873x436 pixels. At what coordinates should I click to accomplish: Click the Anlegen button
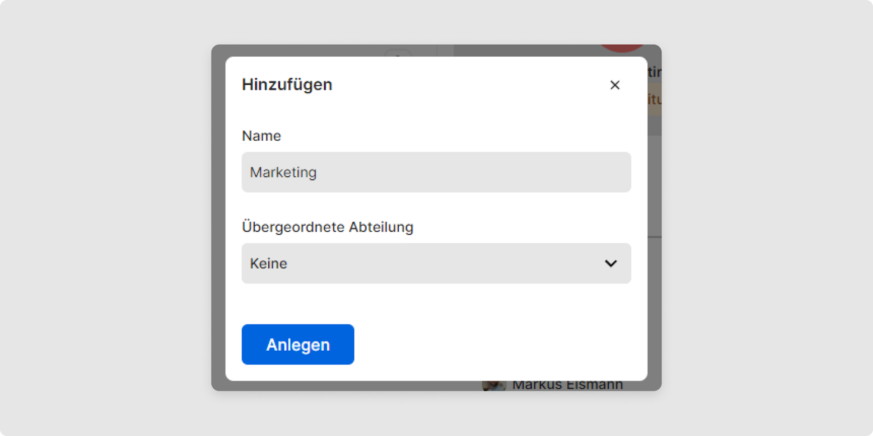tap(298, 344)
